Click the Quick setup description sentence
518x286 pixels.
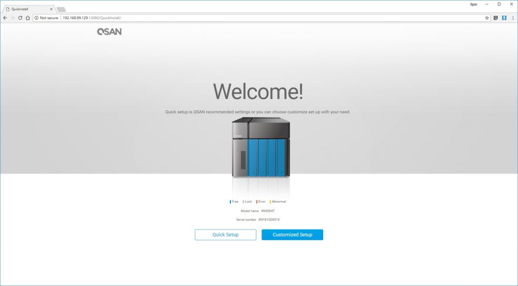[x=257, y=112]
